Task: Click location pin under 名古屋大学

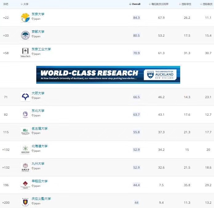Action: point(33,133)
